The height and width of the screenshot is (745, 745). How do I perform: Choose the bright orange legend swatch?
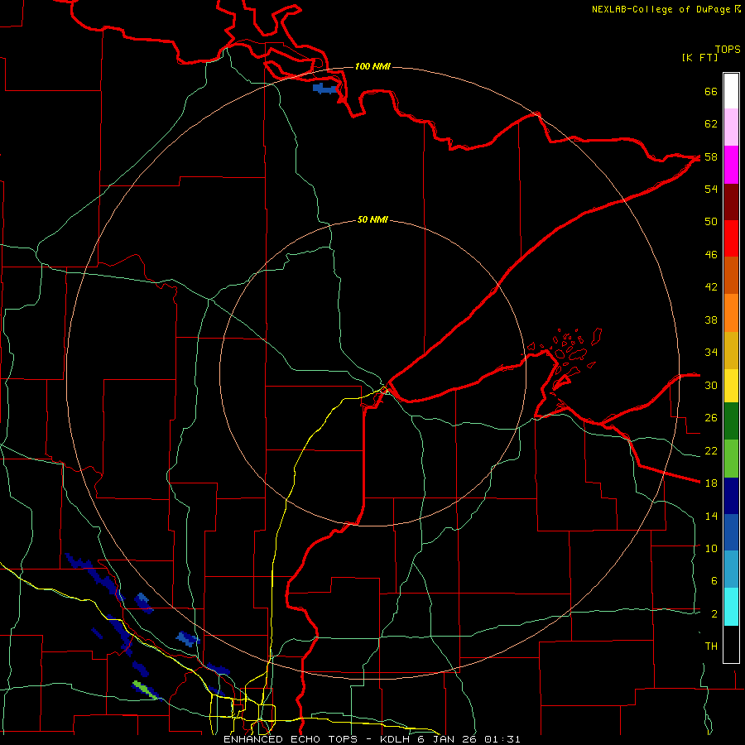(731, 313)
